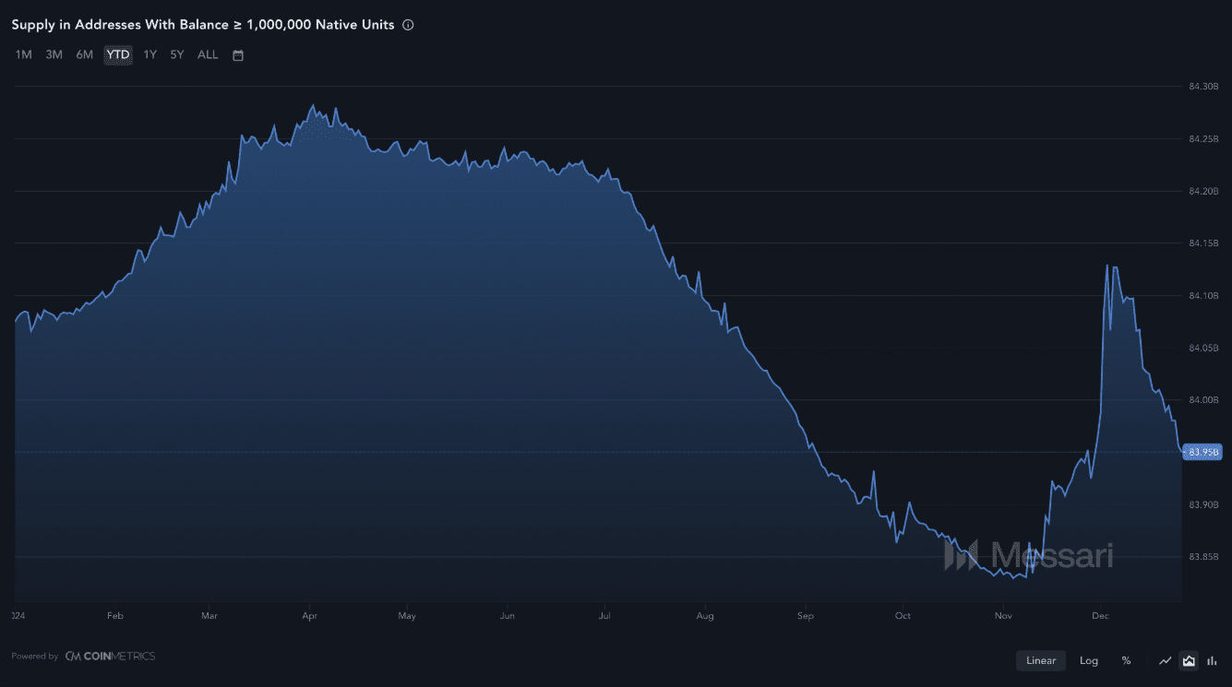Switch to the 5Y range
This screenshot has height=687, width=1232.
pyautogui.click(x=177, y=54)
